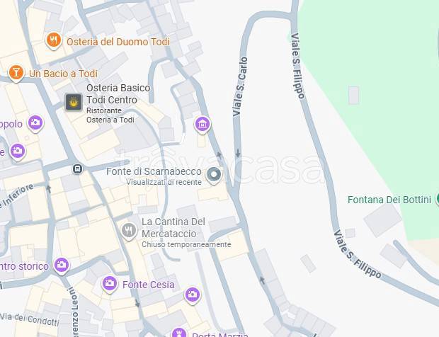Click the Osteria Basico Todi Centro marker icon

point(74,102)
